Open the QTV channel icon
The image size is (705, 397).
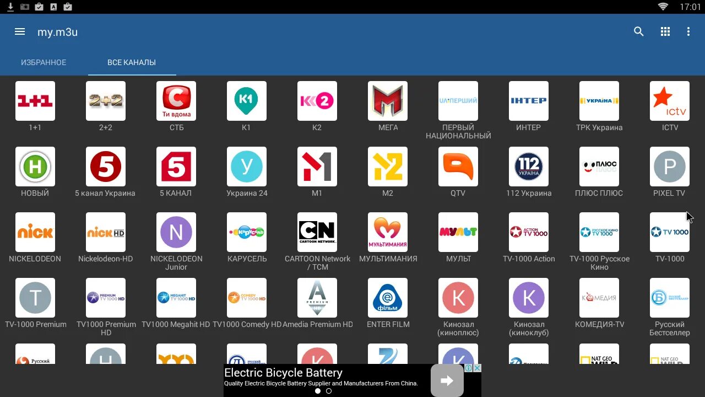click(x=458, y=167)
